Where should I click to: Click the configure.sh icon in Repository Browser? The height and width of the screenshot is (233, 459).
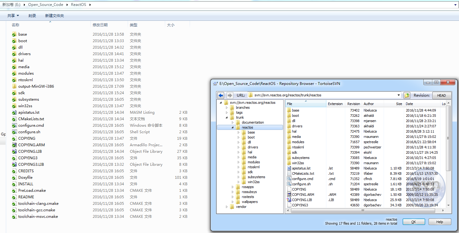tap(289, 184)
